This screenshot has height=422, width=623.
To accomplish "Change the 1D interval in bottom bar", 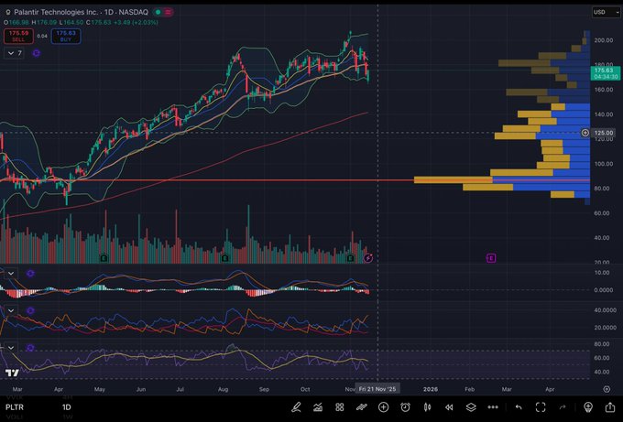I will pyautogui.click(x=66, y=406).
